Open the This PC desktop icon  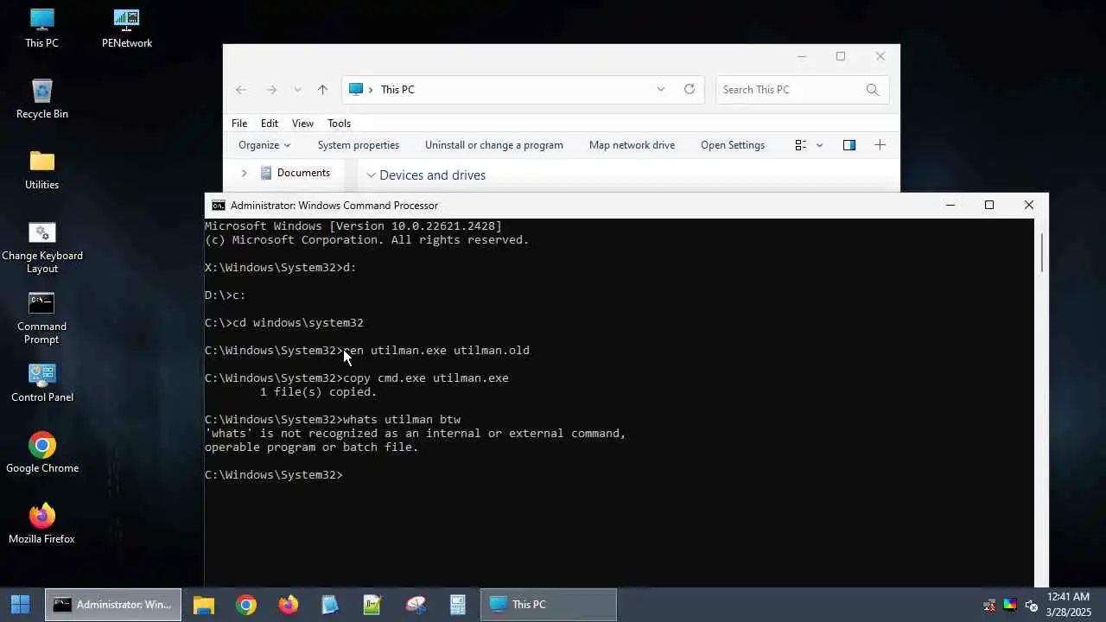(x=41, y=28)
